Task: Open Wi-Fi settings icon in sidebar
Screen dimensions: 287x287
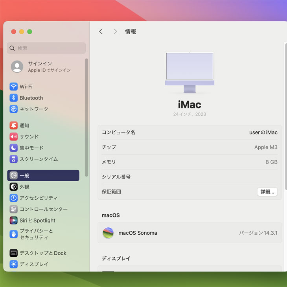Action: coord(13,86)
